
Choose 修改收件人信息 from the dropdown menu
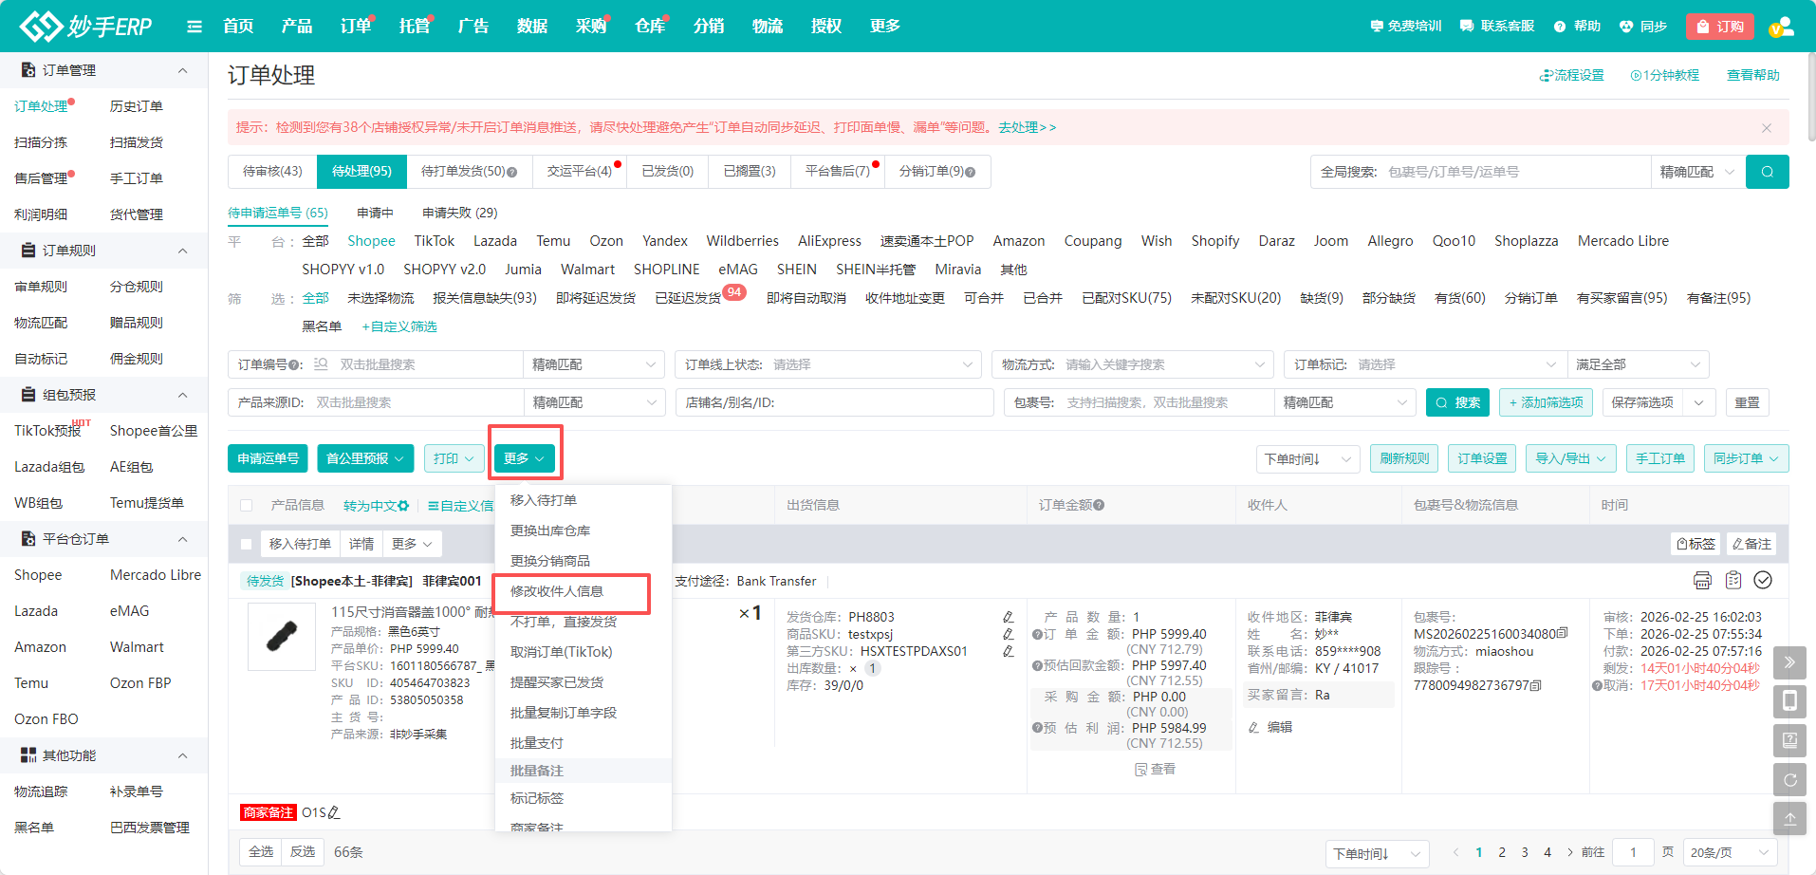pyautogui.click(x=557, y=591)
